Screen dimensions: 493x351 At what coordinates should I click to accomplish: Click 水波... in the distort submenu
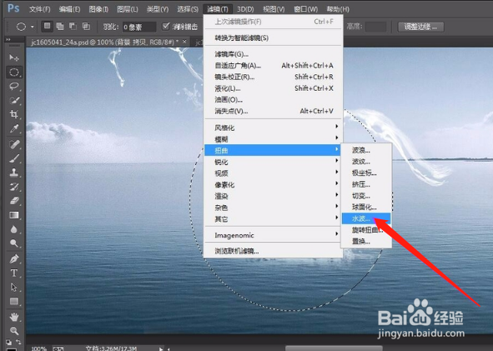pos(366,218)
